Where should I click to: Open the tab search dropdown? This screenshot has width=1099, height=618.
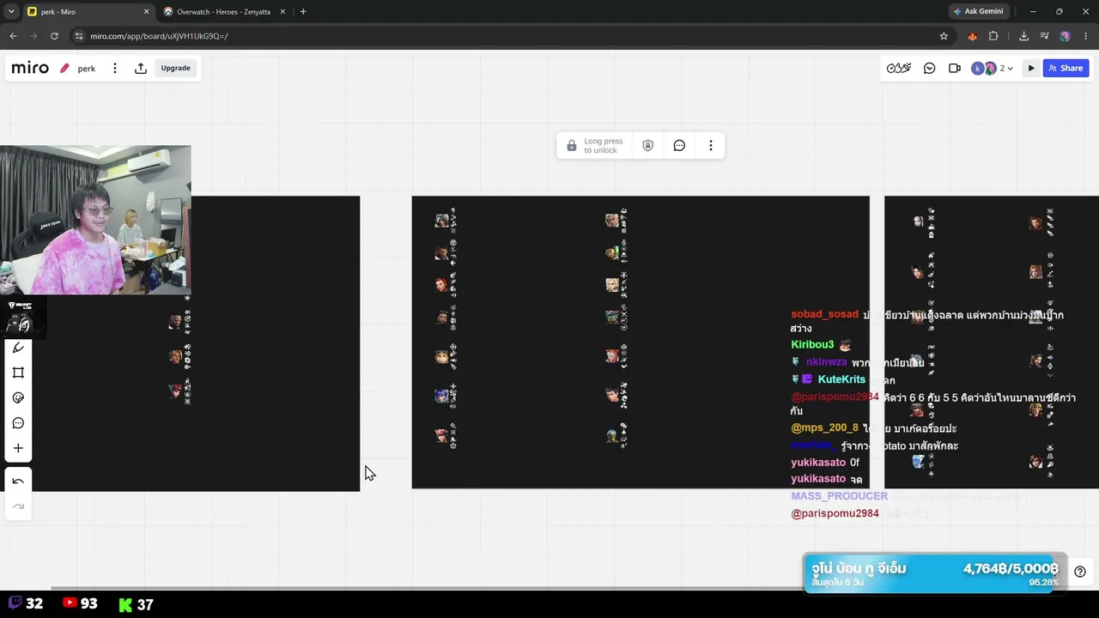pos(11,12)
